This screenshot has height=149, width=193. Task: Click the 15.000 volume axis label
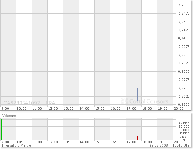pyautogui.click(x=184, y=130)
